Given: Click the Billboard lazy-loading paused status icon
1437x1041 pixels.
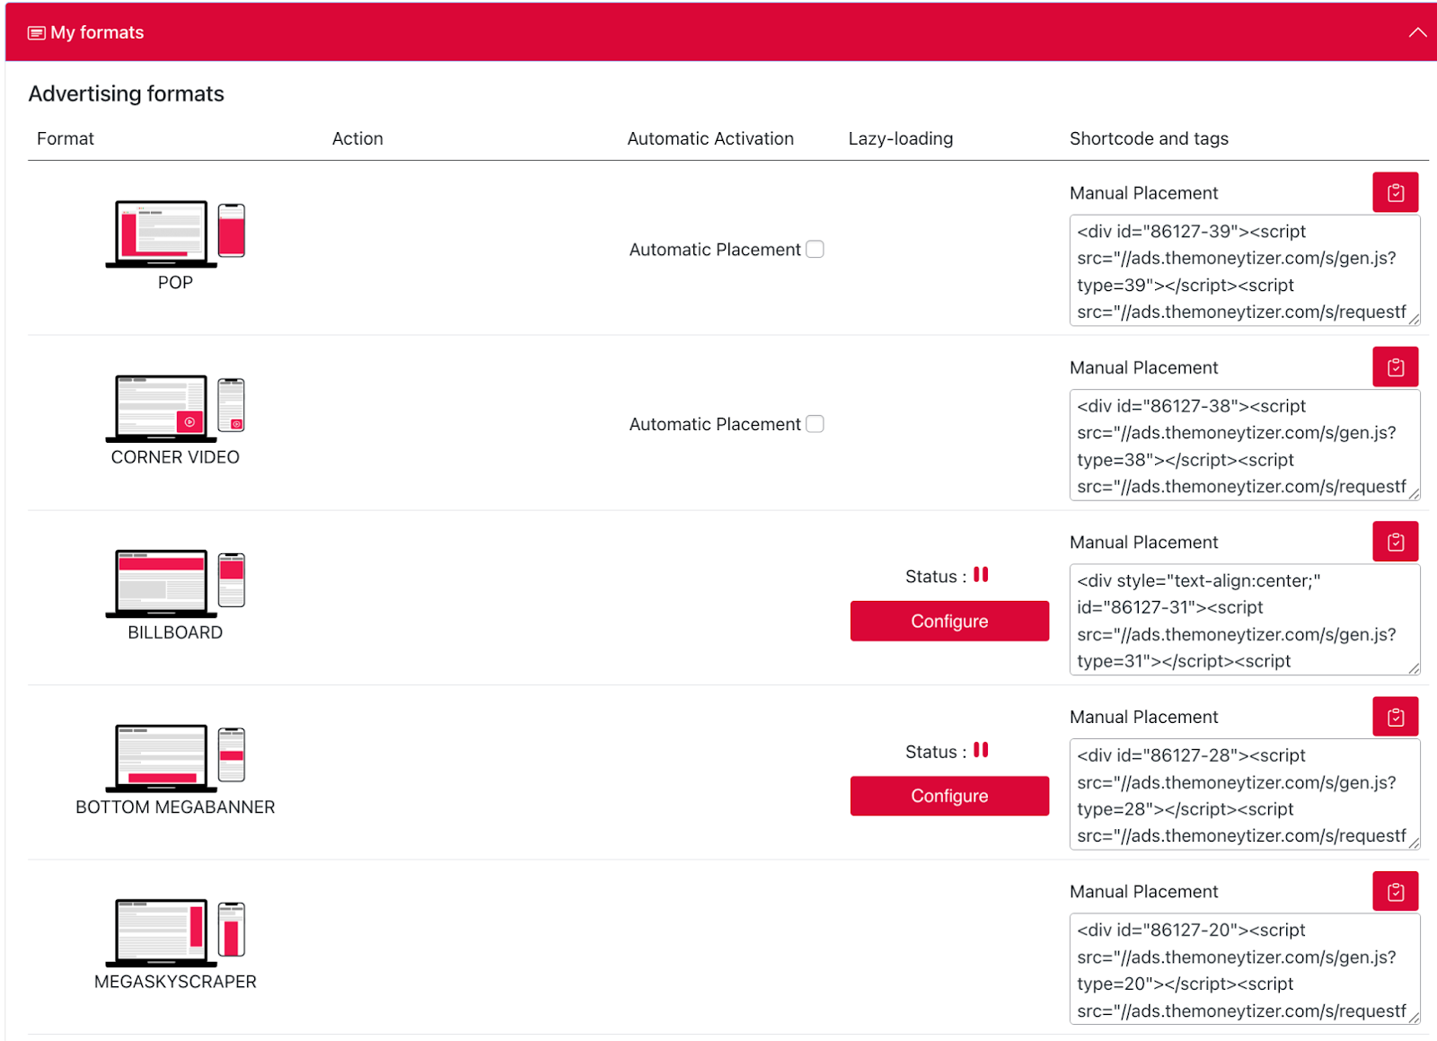Looking at the screenshot, I should 981,575.
